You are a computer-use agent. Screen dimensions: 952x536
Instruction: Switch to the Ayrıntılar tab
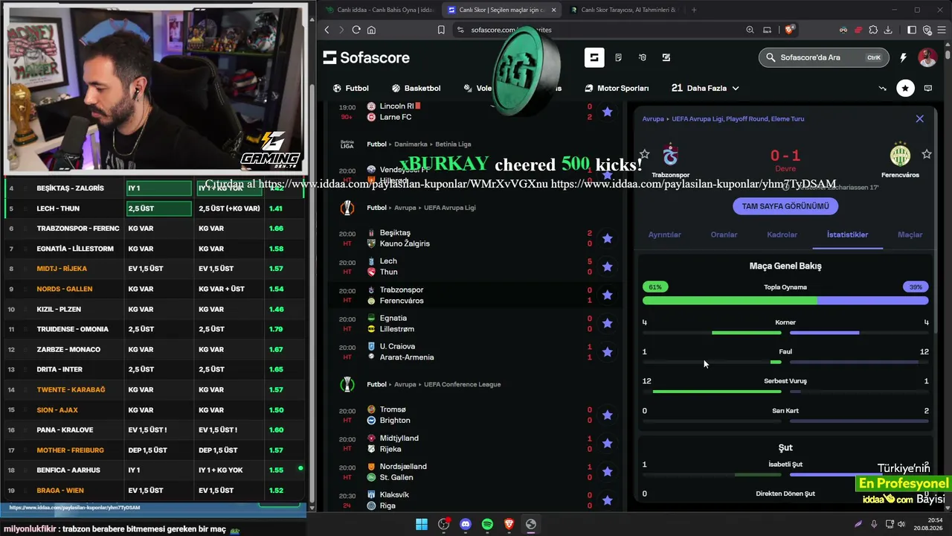[x=664, y=234]
